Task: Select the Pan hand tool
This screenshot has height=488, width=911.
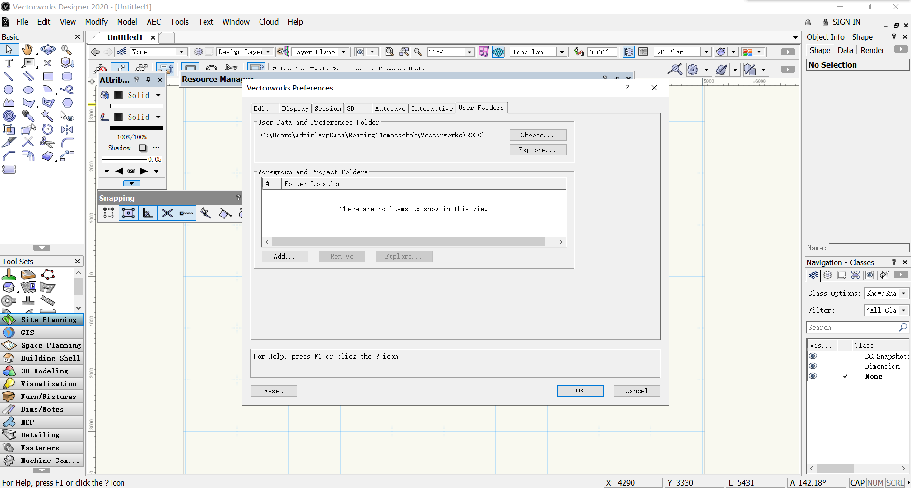Action: coord(28,49)
